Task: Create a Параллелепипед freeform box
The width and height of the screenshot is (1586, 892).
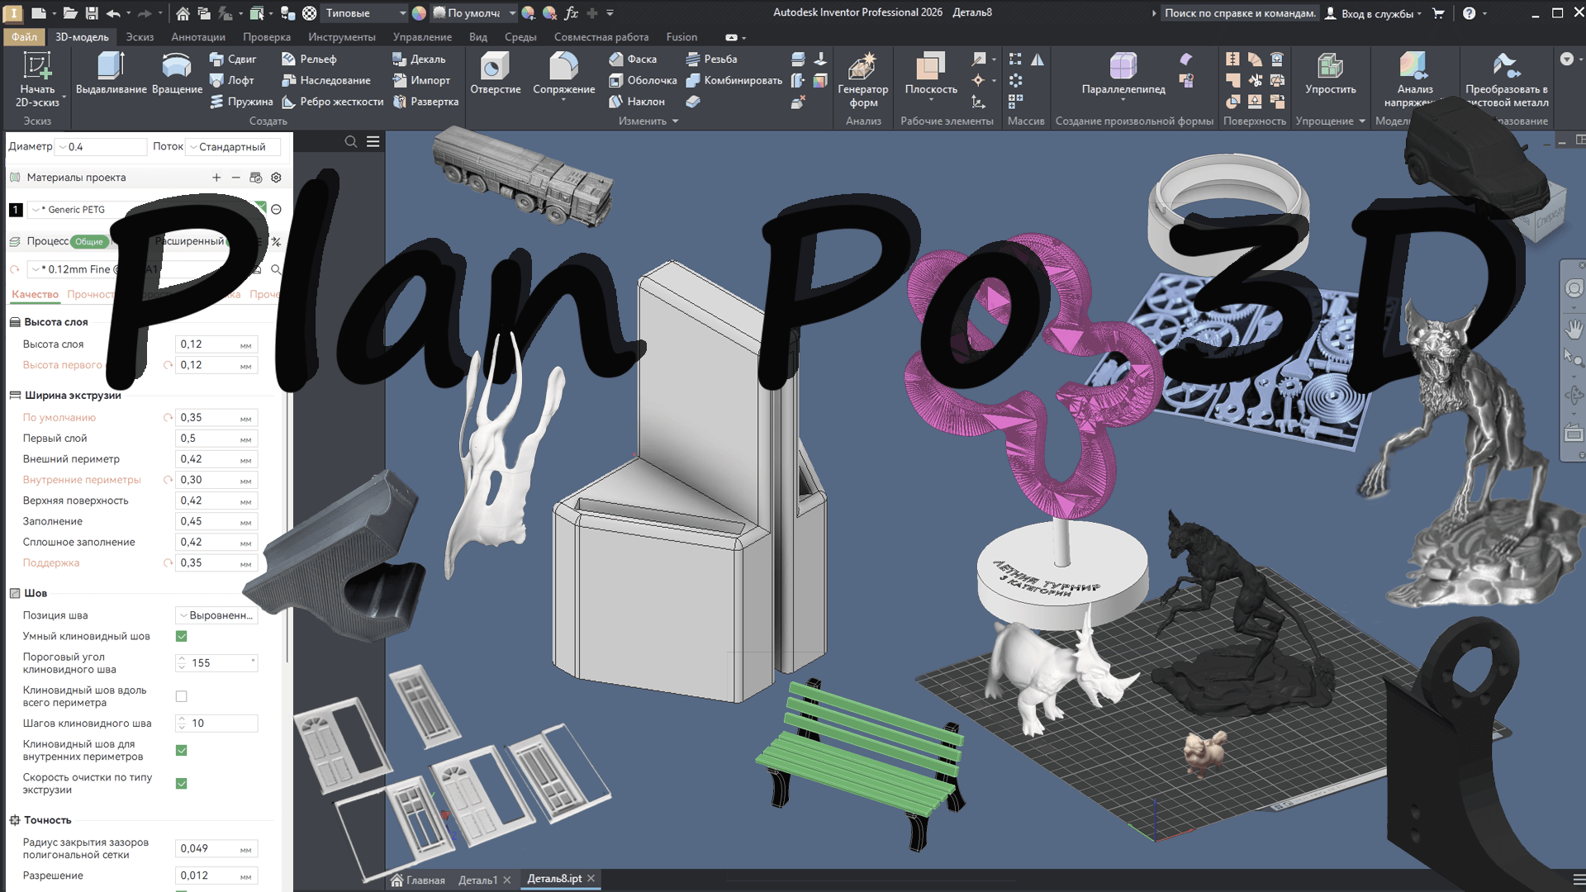Action: click(x=1123, y=76)
